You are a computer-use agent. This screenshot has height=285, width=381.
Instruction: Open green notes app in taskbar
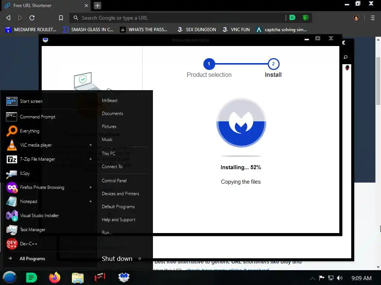(x=31, y=278)
